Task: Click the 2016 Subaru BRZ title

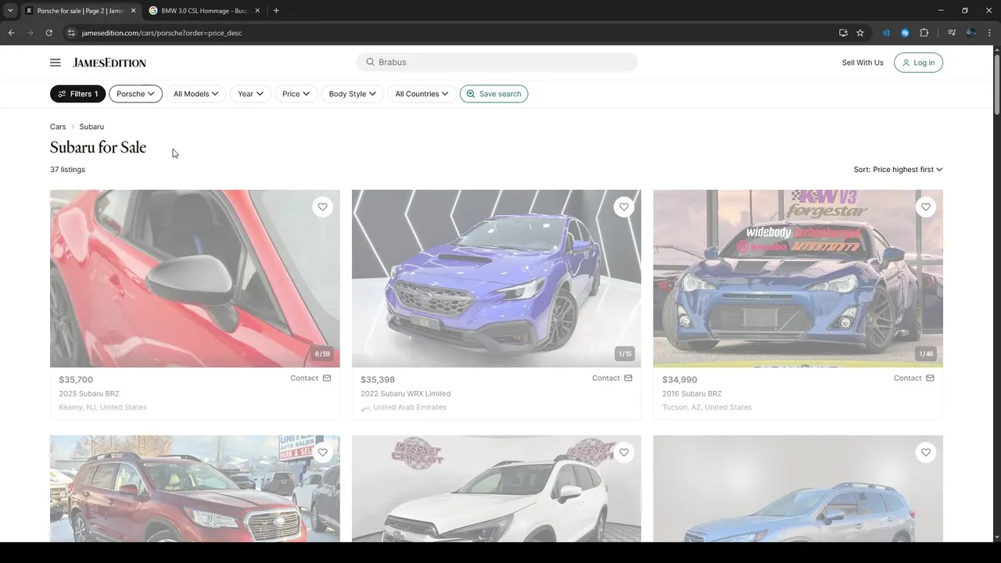Action: point(692,394)
